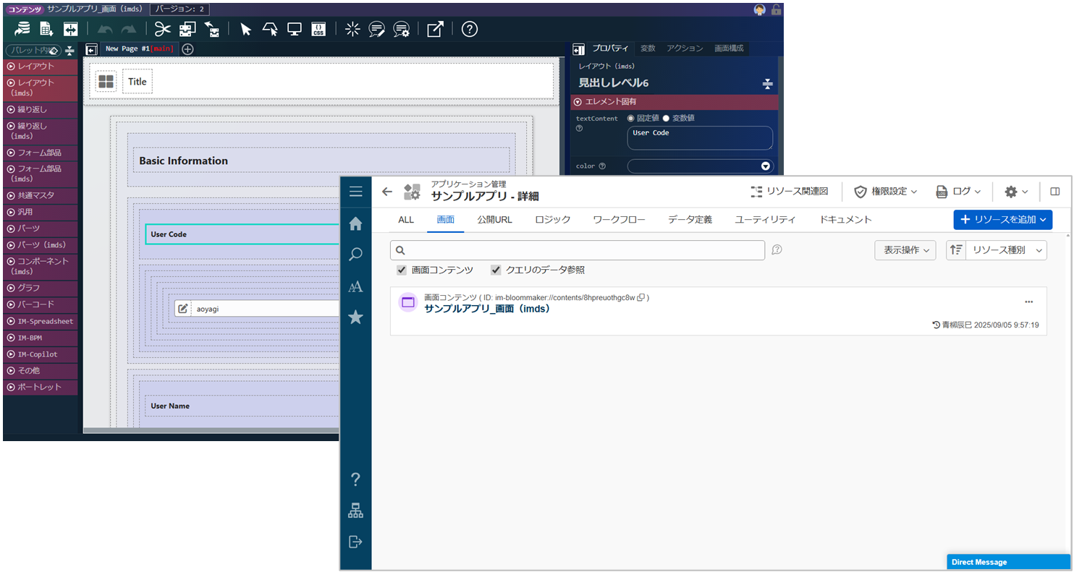This screenshot has height=572, width=1074.
Task: Open the home icon in sidebar
Action: click(x=355, y=224)
